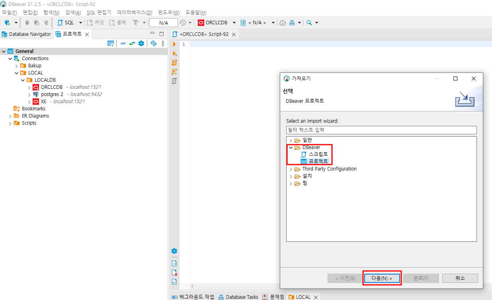Click the collapse all icon in 프로젝트 panel
The image size is (492, 300).
123,43
